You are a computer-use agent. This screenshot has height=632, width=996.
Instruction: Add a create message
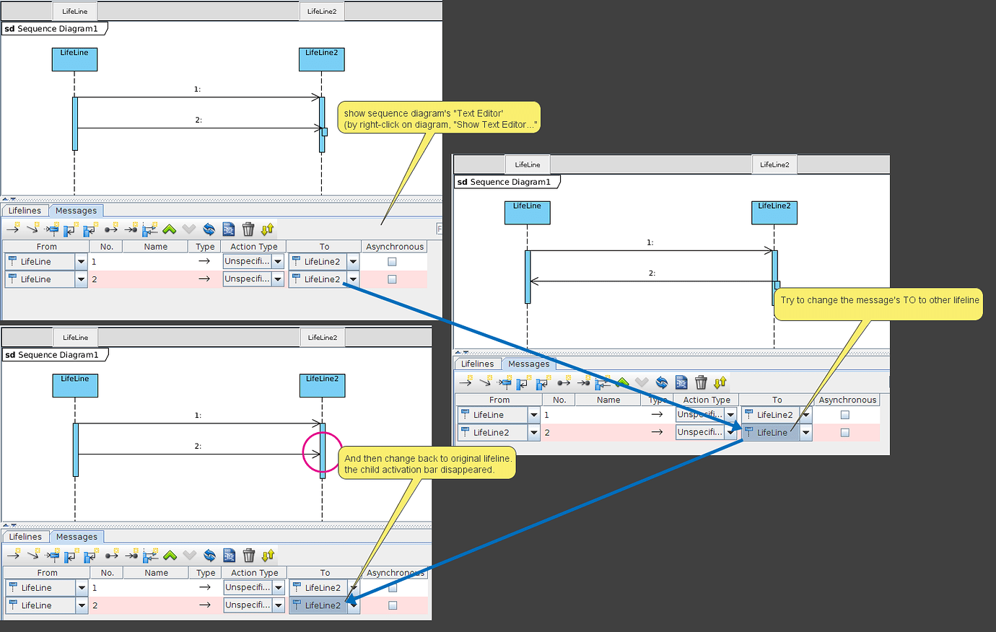(x=51, y=229)
